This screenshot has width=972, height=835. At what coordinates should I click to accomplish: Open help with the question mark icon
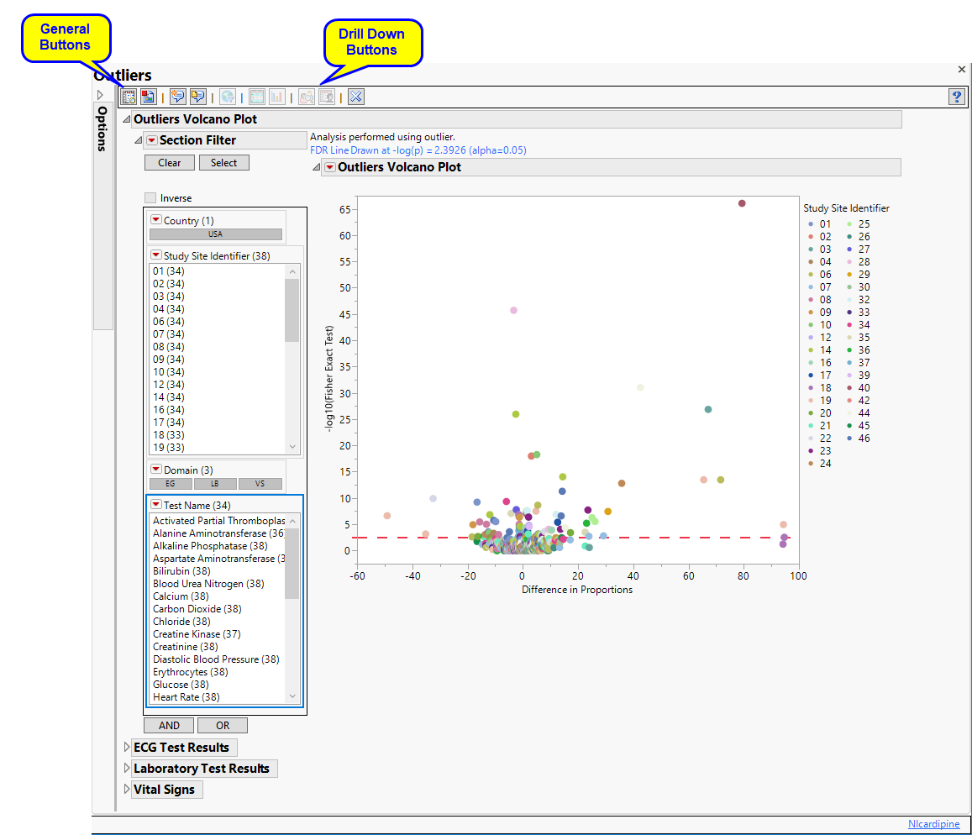956,97
